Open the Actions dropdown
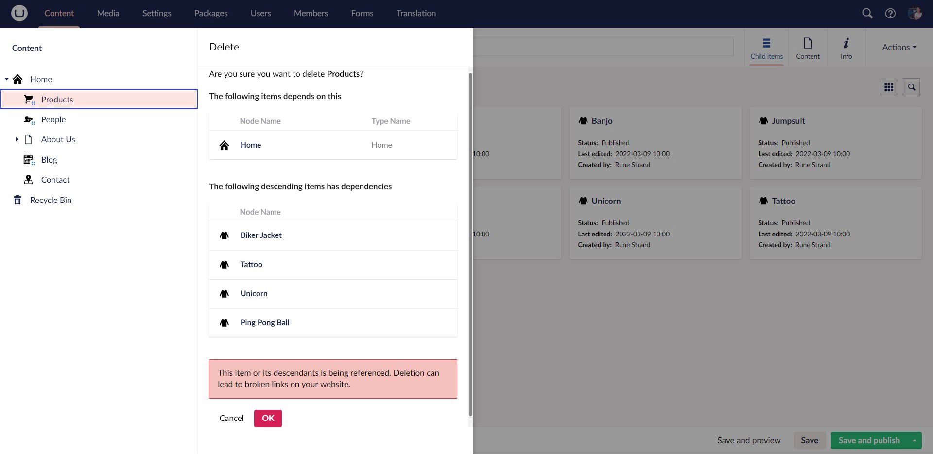The image size is (933, 454). pyautogui.click(x=899, y=47)
